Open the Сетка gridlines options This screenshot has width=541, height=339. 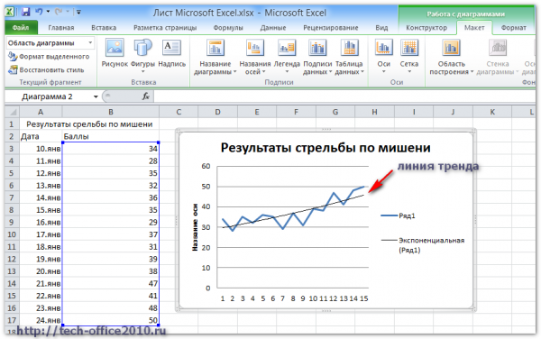point(409,56)
